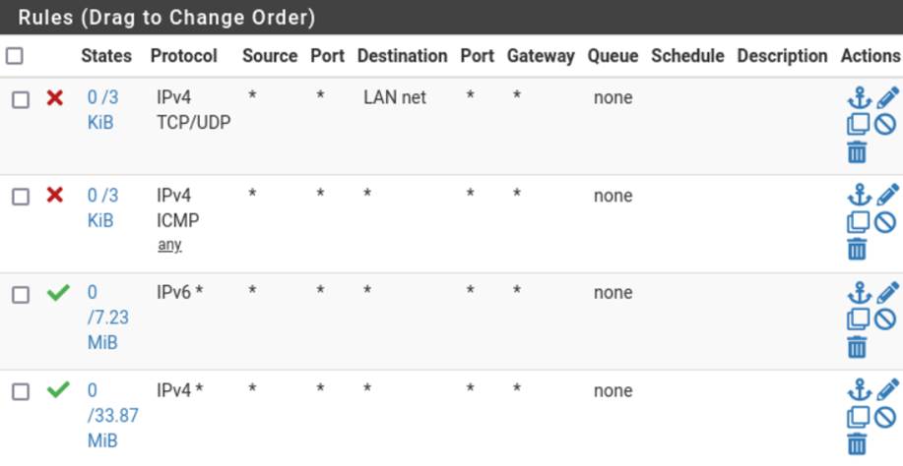Open states link 0/3 KiB for TCP/UDP rule
The width and height of the screenshot is (903, 466).
pos(100,110)
